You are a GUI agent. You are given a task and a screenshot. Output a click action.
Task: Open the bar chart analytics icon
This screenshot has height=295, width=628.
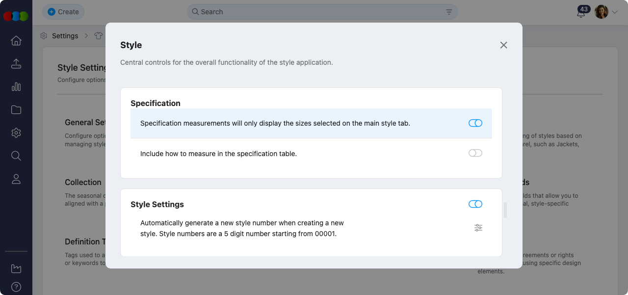point(16,87)
